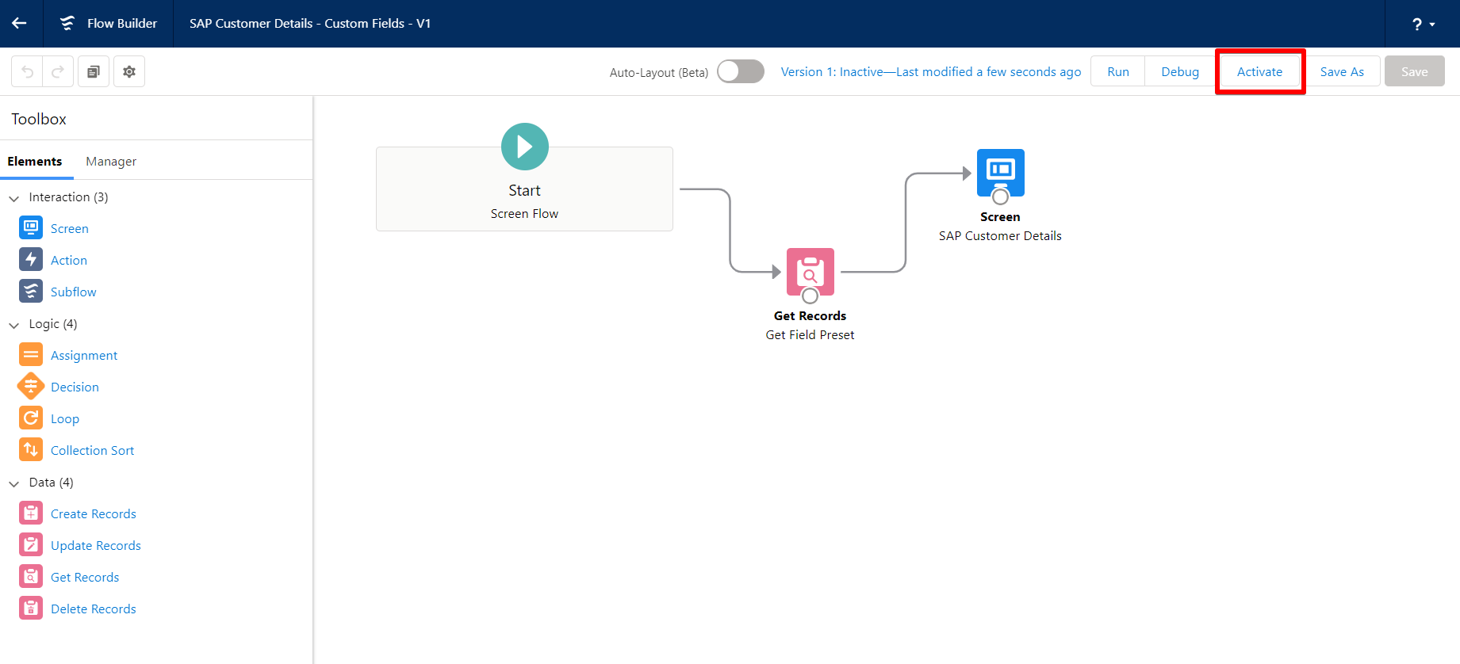Select the Decision diamond icon
Screen dimensions: 1460x664
(x=31, y=386)
